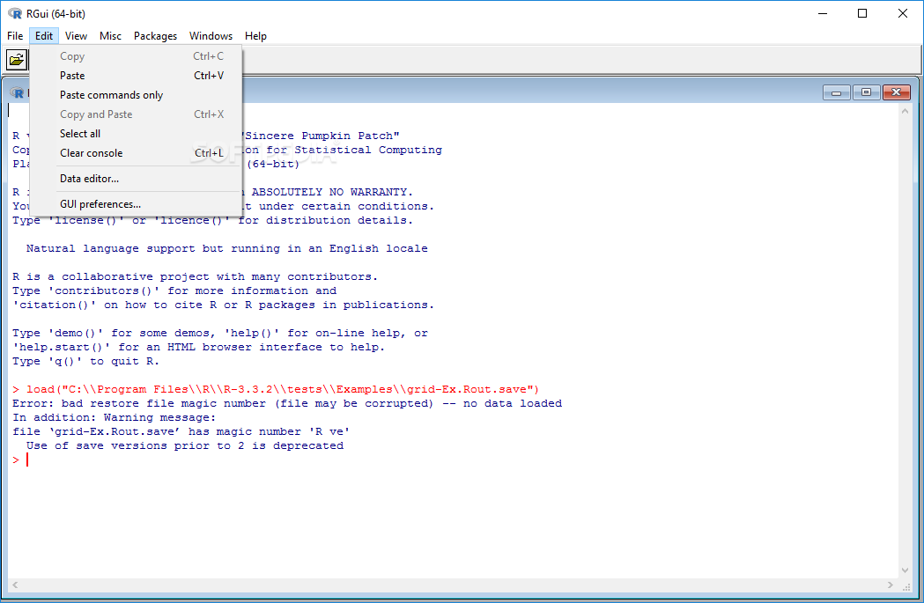Close the RGui main window
Viewport: 924px width, 603px height.
click(x=902, y=13)
